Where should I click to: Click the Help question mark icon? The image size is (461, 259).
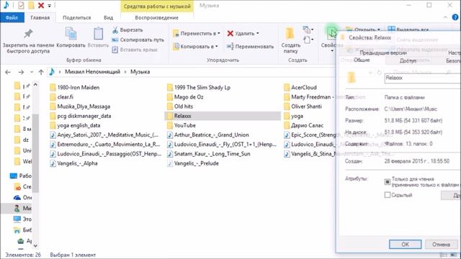pos(455,17)
